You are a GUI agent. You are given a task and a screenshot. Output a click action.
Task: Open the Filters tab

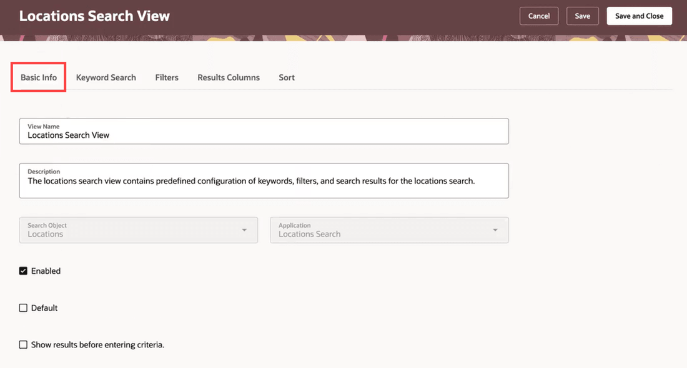point(167,77)
